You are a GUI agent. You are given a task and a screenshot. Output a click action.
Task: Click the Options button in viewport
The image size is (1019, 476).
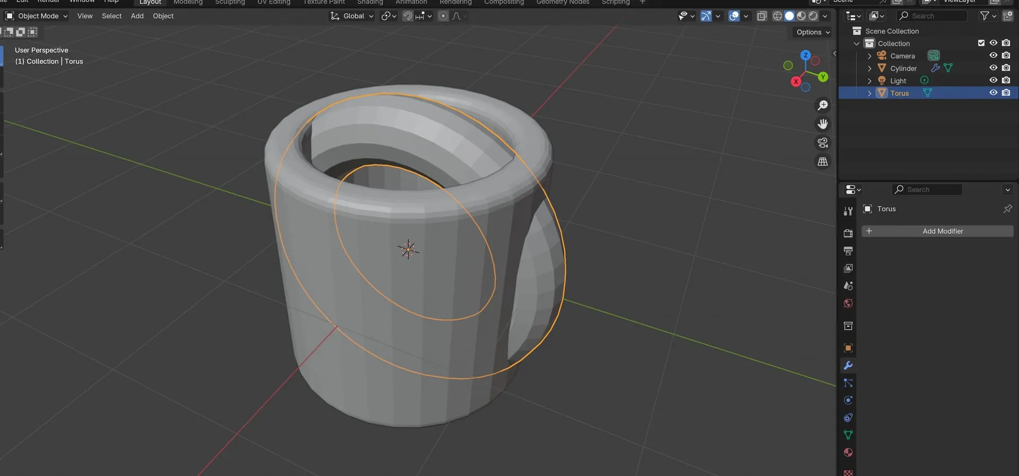(813, 32)
